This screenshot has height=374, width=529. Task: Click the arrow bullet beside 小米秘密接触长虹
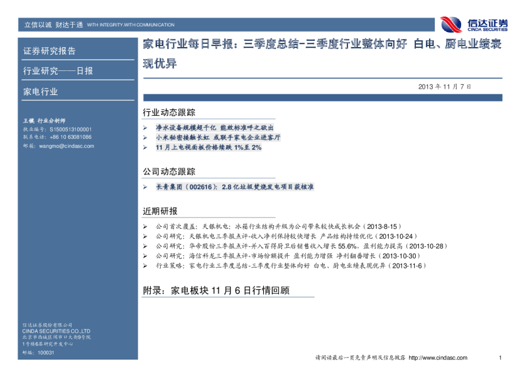click(x=146, y=137)
